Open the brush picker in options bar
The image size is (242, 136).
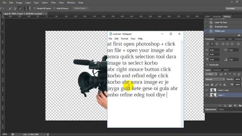(x=27, y=8)
